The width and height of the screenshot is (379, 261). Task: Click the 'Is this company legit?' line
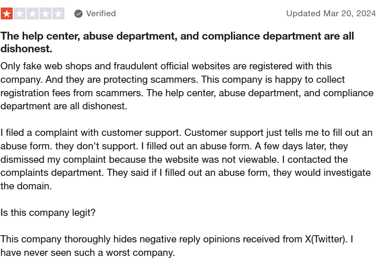coord(48,212)
